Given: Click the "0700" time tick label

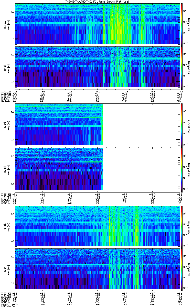Looking at the screenshot, I should tap(42, 304).
